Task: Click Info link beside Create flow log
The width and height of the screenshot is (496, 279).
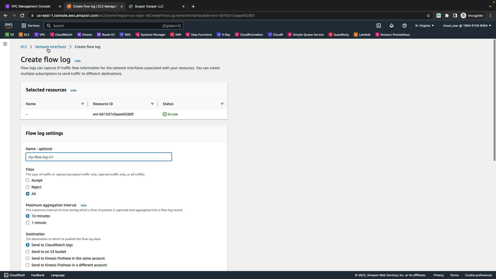Action: [x=78, y=61]
